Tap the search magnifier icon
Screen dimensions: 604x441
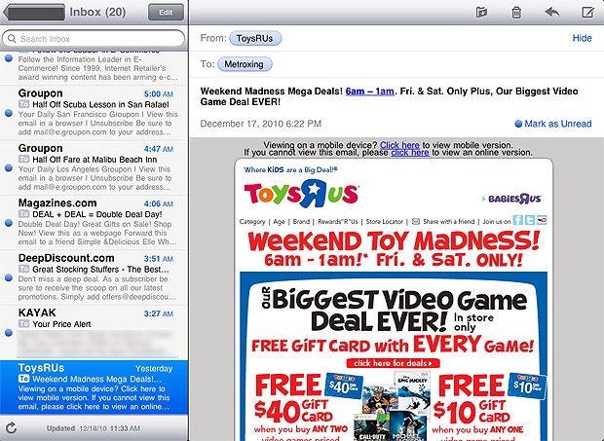12,39
